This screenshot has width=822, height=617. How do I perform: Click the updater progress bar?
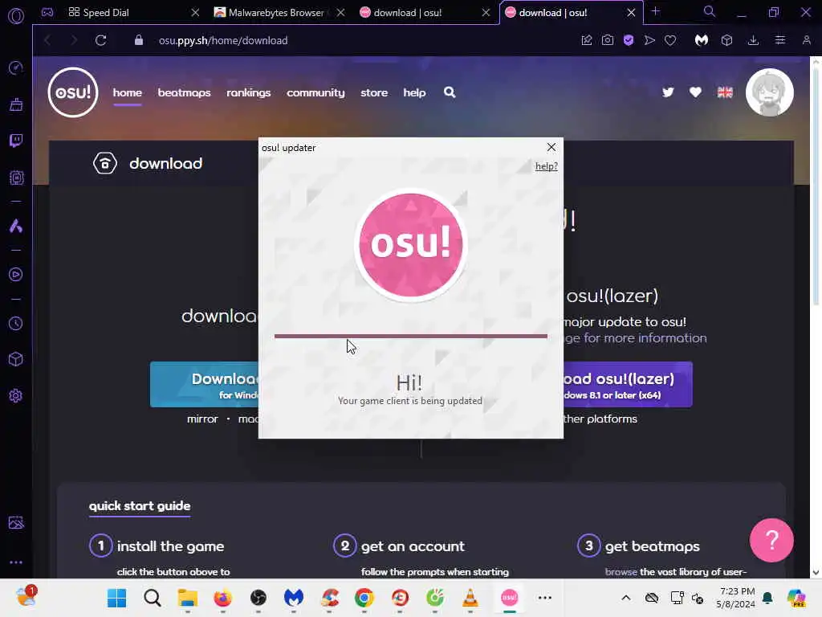coord(410,336)
